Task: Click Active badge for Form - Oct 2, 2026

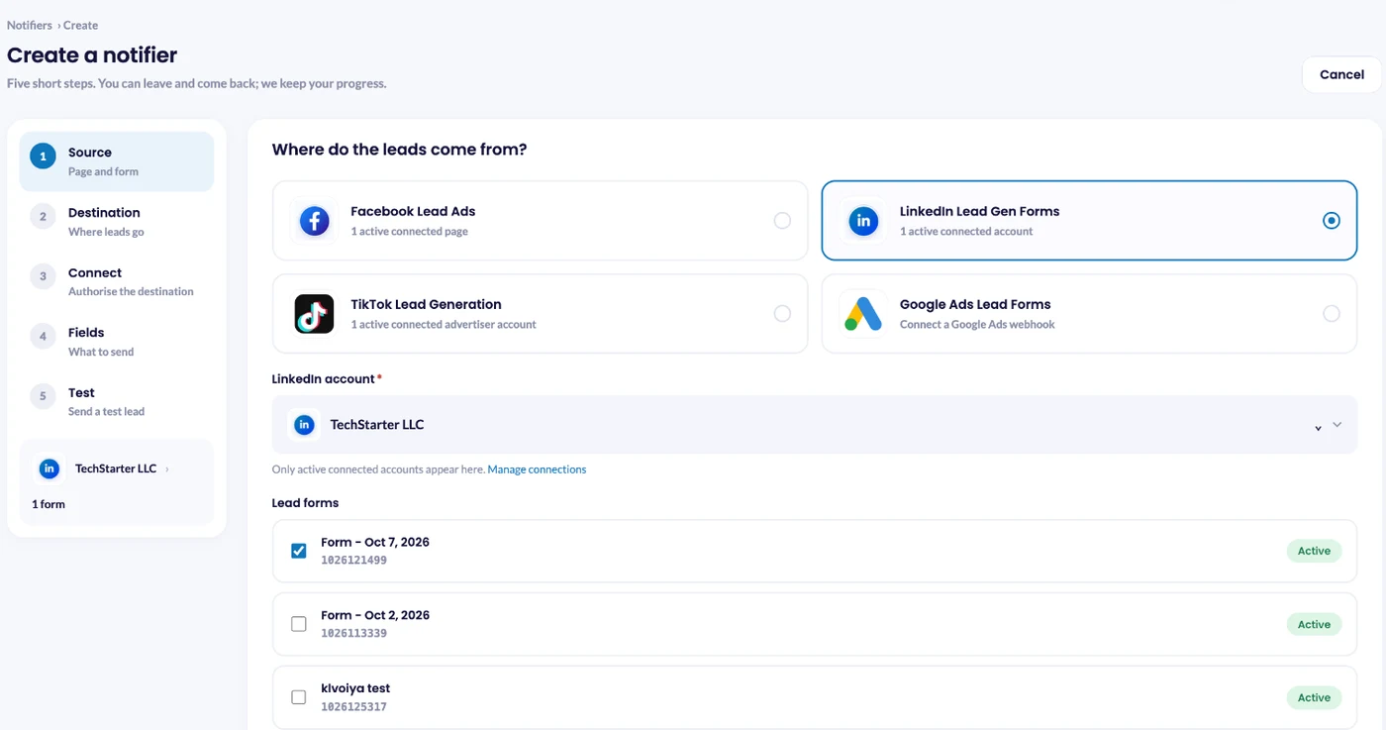Action: coord(1314,624)
